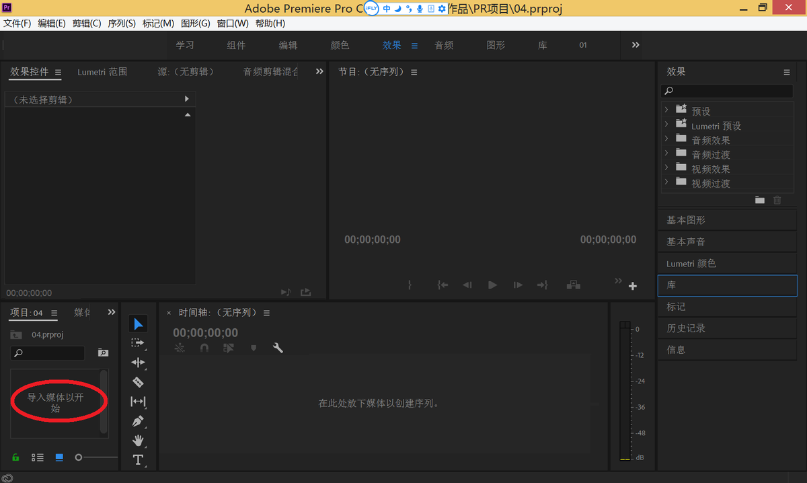Click Mark Out in program monitor

(410, 285)
